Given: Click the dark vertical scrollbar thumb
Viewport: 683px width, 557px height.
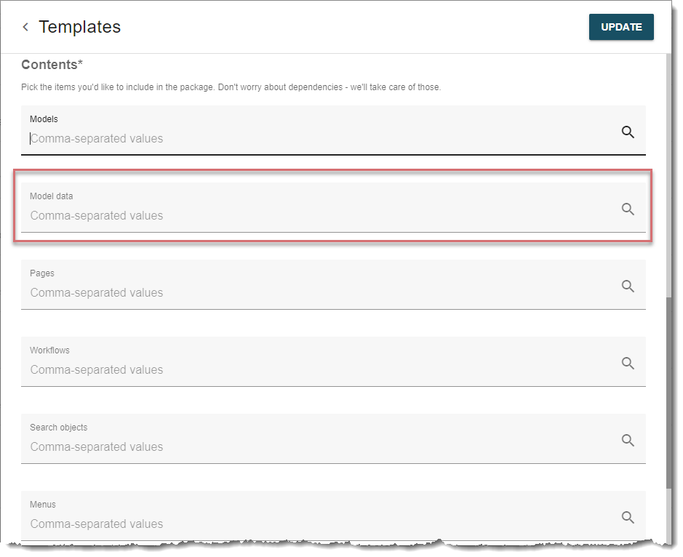Looking at the screenshot, I should click(x=669, y=393).
